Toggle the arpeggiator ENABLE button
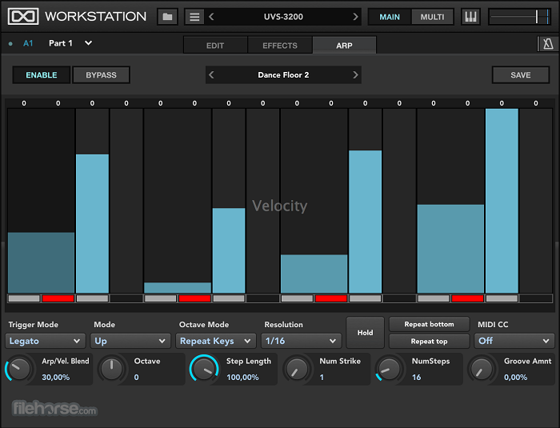The height and width of the screenshot is (428, 560). [41, 75]
